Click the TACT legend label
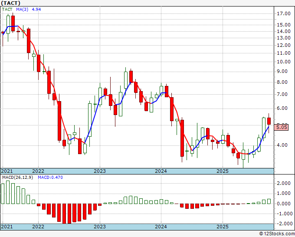This screenshot has width=295, height=237. [7, 9]
